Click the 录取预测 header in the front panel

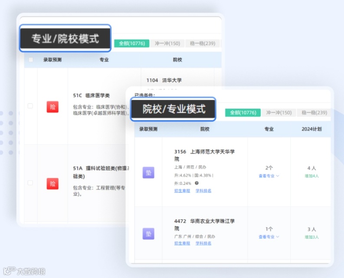coord(148,129)
